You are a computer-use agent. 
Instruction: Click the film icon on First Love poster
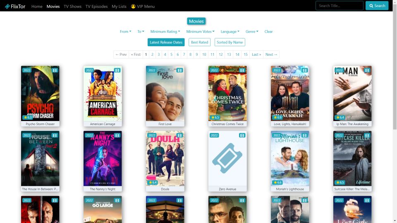click(x=179, y=70)
